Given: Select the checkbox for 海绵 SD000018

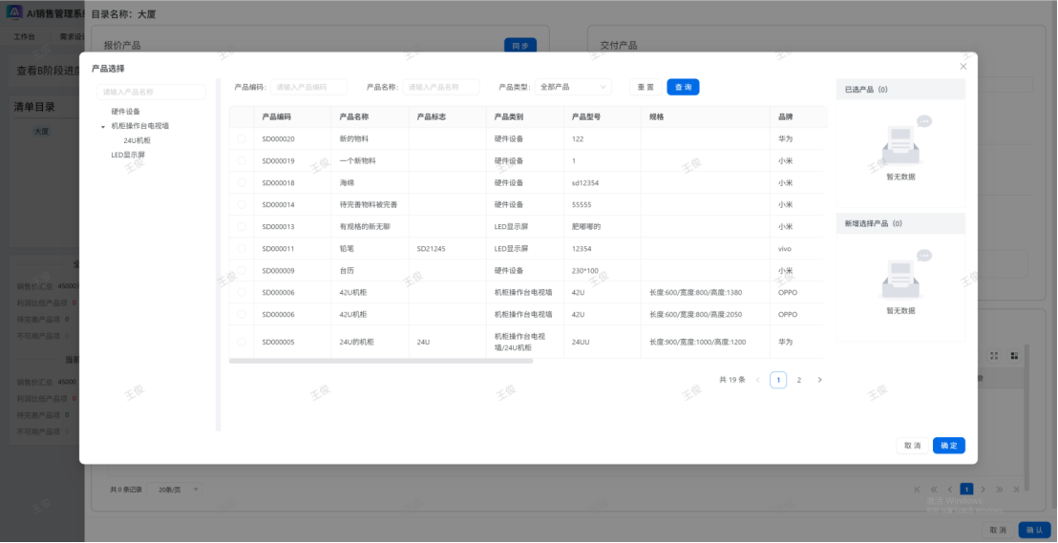Looking at the screenshot, I should [x=242, y=183].
